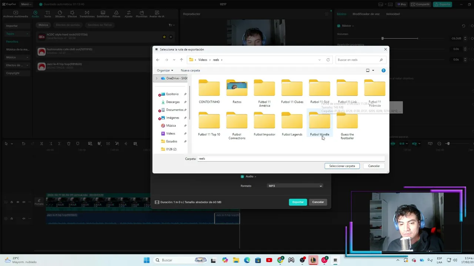Open the Futbol 11 Clubes folder

292,92
